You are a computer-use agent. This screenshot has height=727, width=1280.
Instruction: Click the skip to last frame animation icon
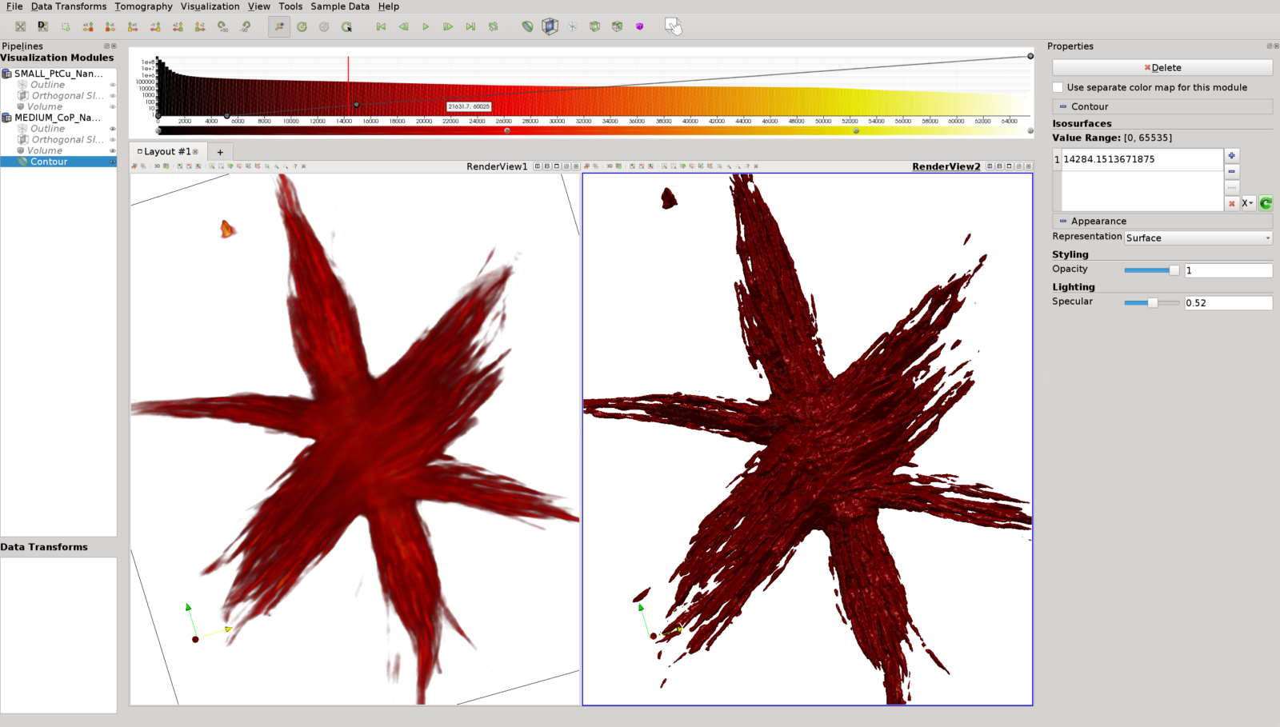coord(471,26)
